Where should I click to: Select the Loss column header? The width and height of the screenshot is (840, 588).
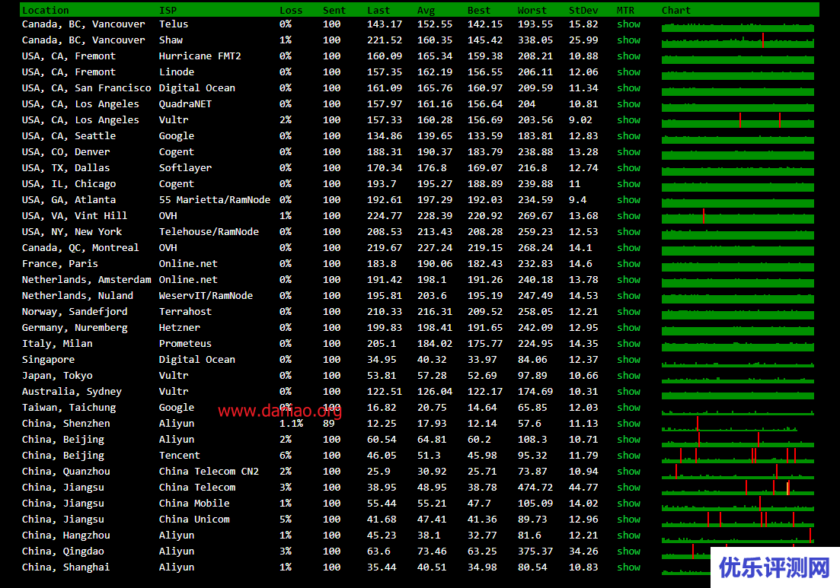point(291,10)
